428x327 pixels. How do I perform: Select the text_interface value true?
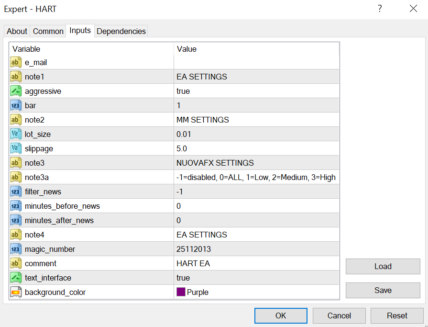point(183,278)
